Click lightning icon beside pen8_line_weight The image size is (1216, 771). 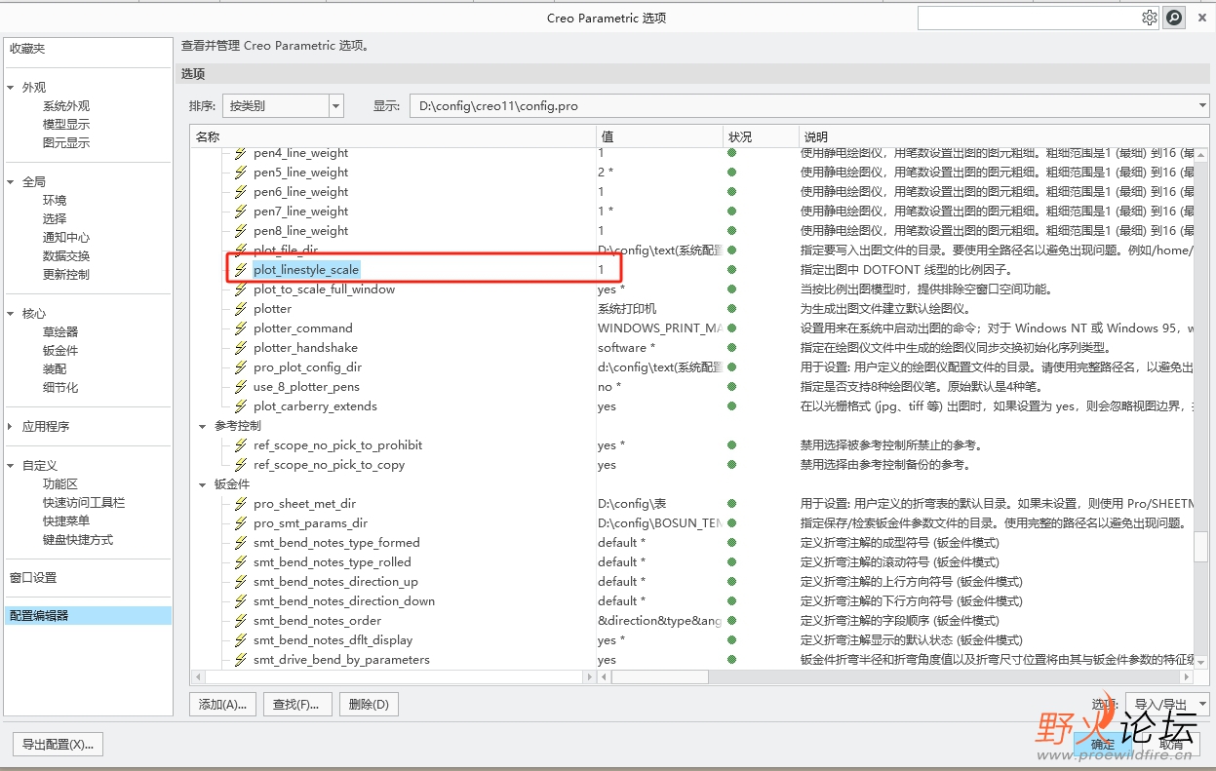pyautogui.click(x=241, y=231)
